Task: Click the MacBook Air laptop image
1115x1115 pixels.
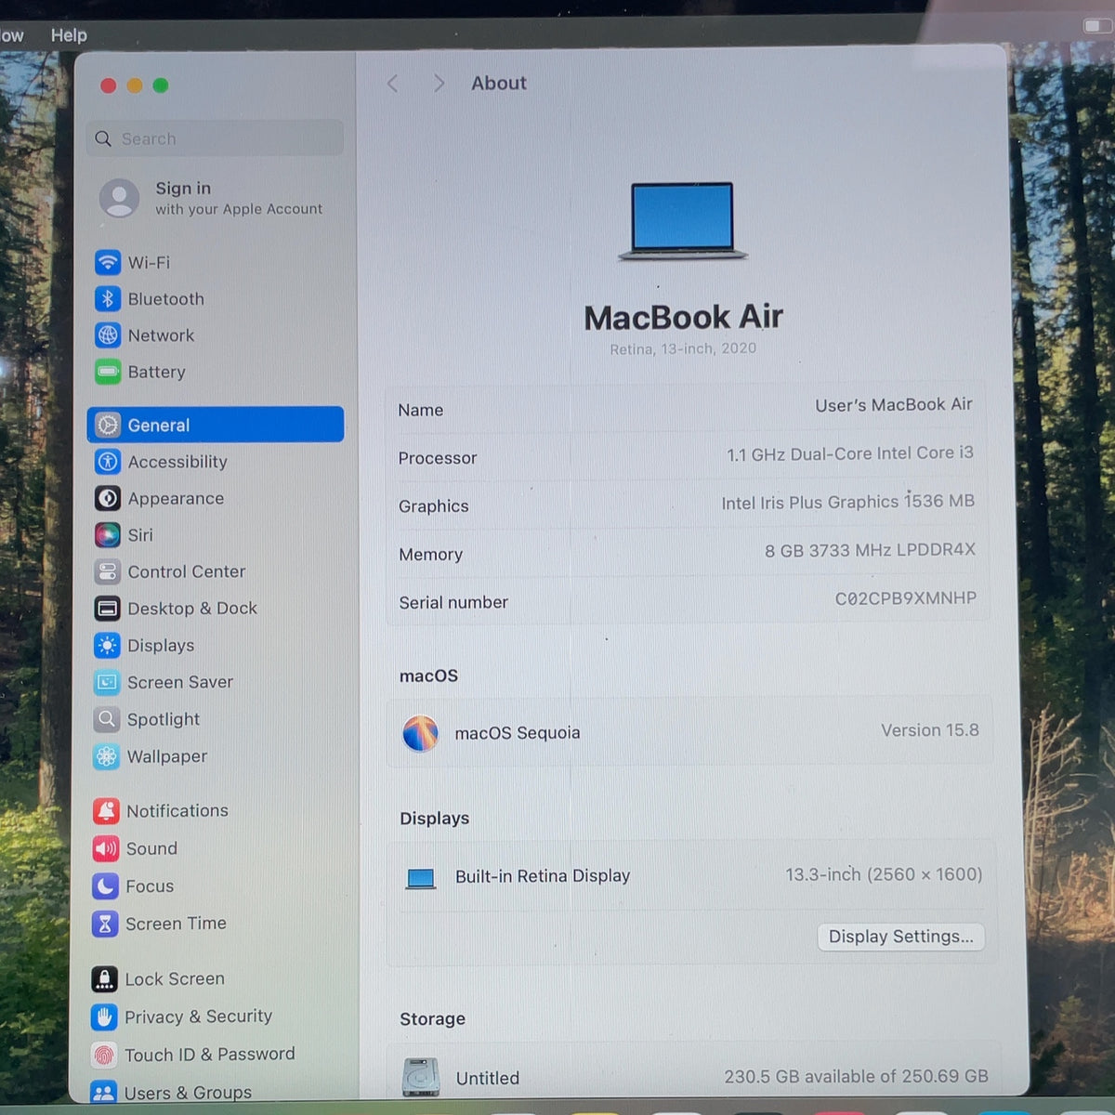Action: point(683,221)
